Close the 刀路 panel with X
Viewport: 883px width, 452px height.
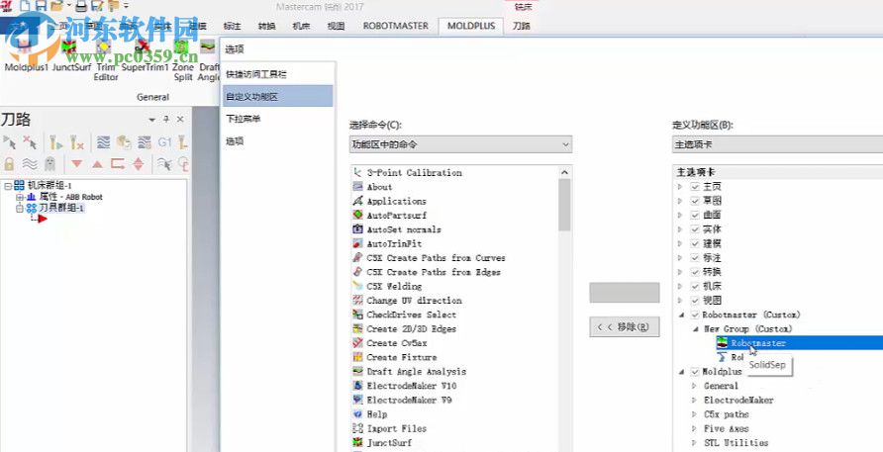tap(180, 120)
